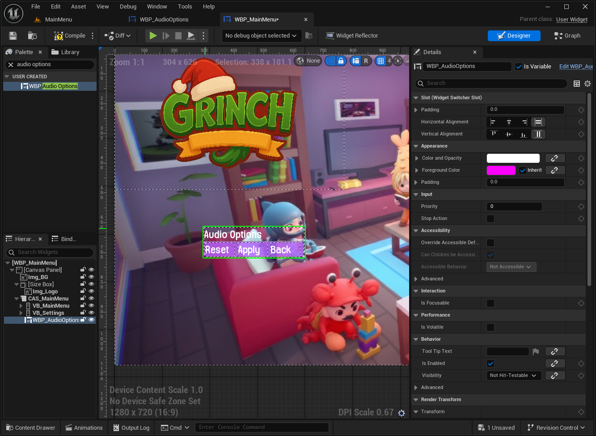Open the Content Drawer
The image size is (596, 436).
pyautogui.click(x=30, y=428)
